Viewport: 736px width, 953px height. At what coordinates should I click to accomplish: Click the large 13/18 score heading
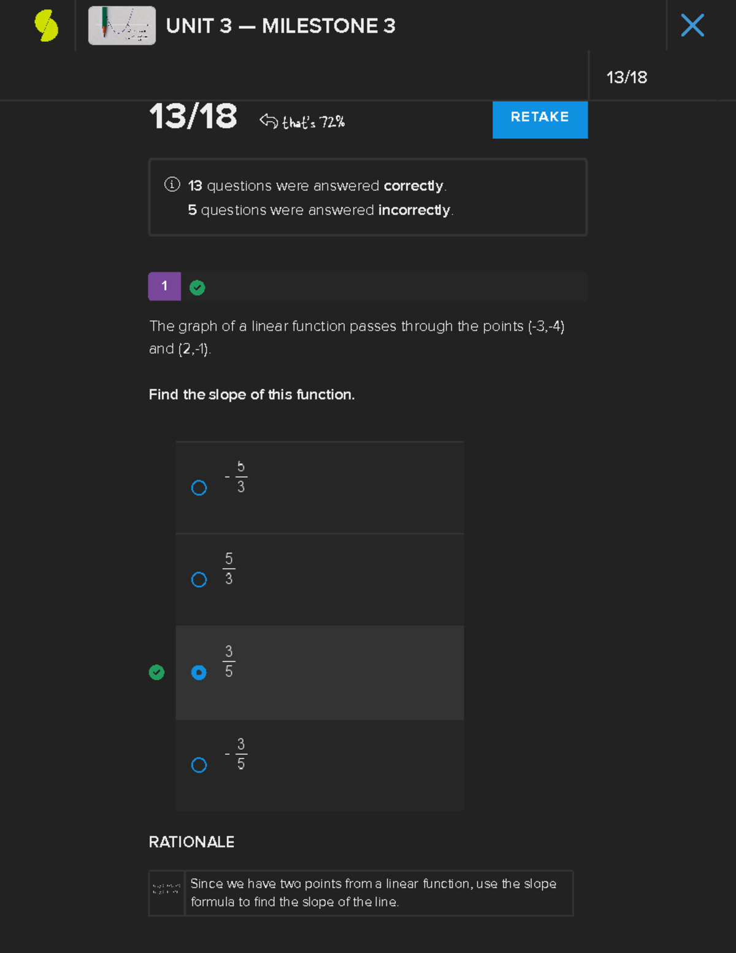click(x=193, y=116)
